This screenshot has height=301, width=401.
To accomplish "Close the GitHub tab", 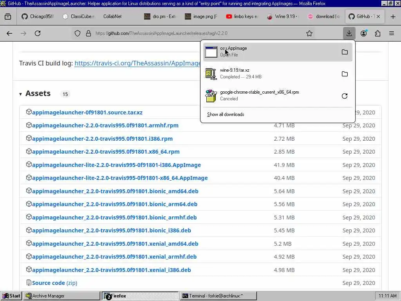I will (378, 16).
